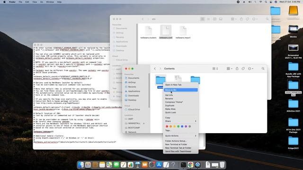
Task: Open Google Chrome from the Dock
Action: pyautogui.click(x=190, y=165)
